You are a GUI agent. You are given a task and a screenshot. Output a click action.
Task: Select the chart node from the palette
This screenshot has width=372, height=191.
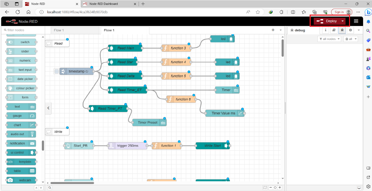pyautogui.click(x=21, y=125)
